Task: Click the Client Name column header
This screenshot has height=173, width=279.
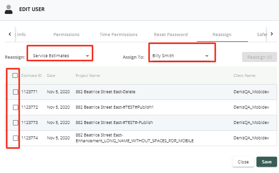Action: [244, 75]
